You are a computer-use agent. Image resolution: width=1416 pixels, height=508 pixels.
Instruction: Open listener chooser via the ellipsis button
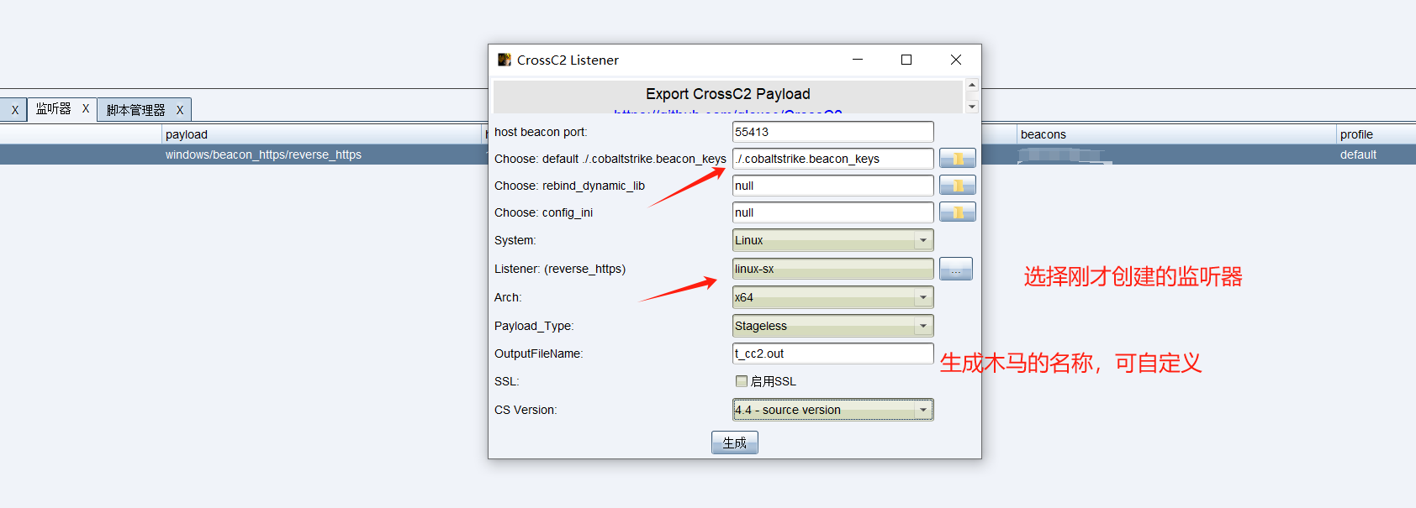956,269
